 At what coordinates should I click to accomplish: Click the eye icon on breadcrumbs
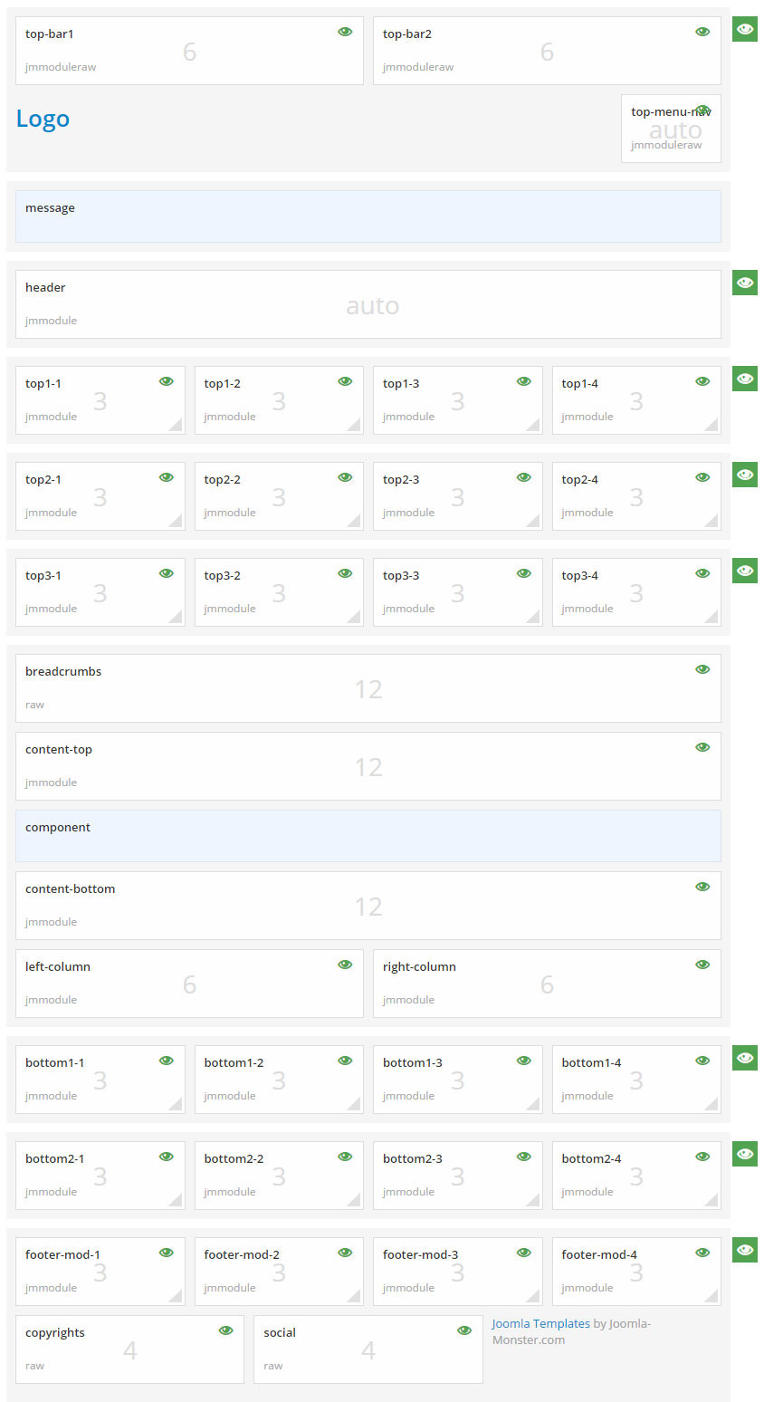pos(702,669)
